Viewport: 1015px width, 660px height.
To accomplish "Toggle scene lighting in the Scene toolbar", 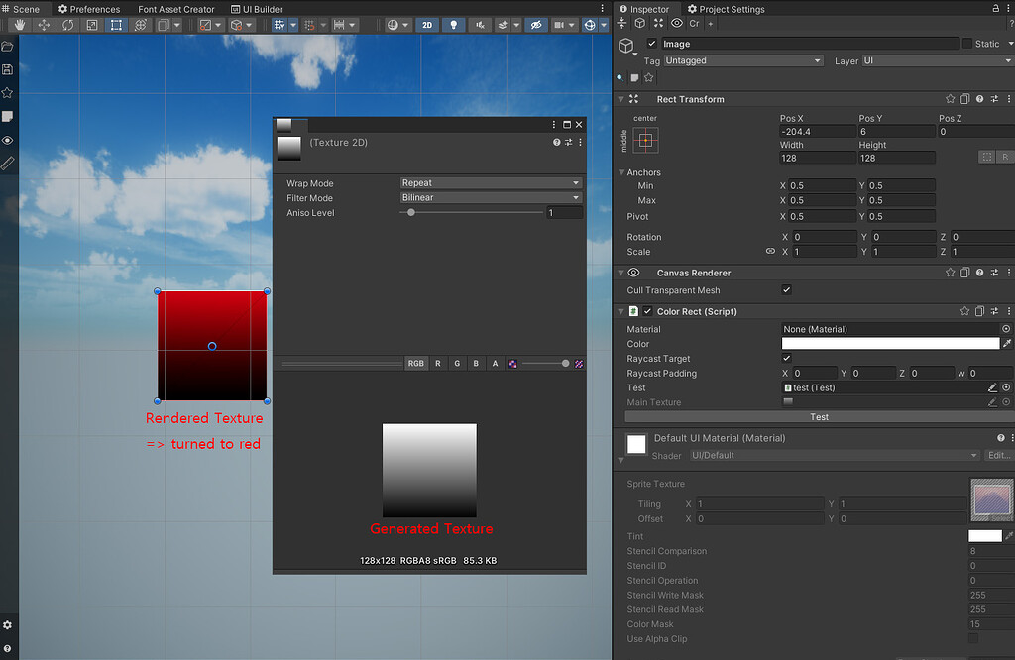I will 453,25.
